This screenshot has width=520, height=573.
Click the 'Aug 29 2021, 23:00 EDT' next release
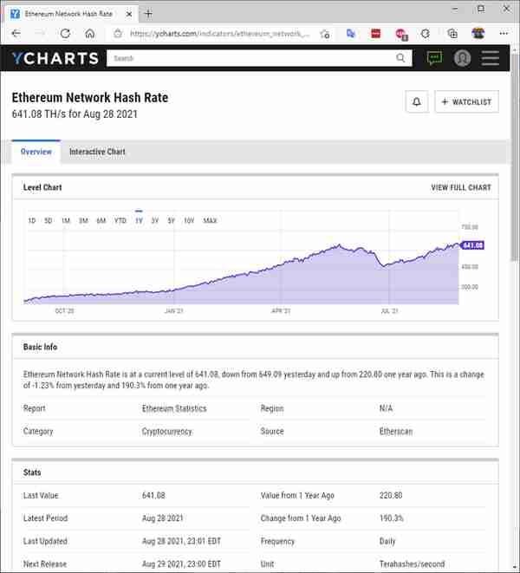[181, 563]
